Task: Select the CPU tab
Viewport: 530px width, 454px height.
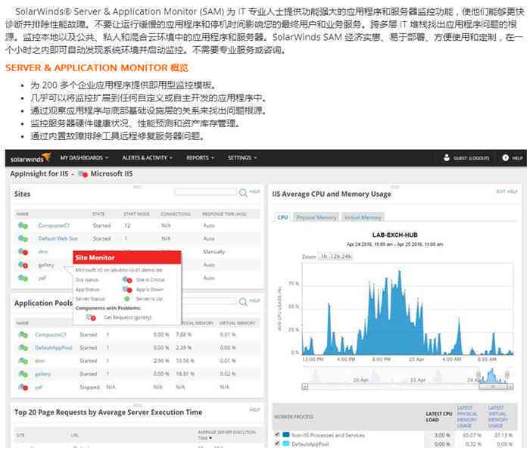Action: (282, 218)
